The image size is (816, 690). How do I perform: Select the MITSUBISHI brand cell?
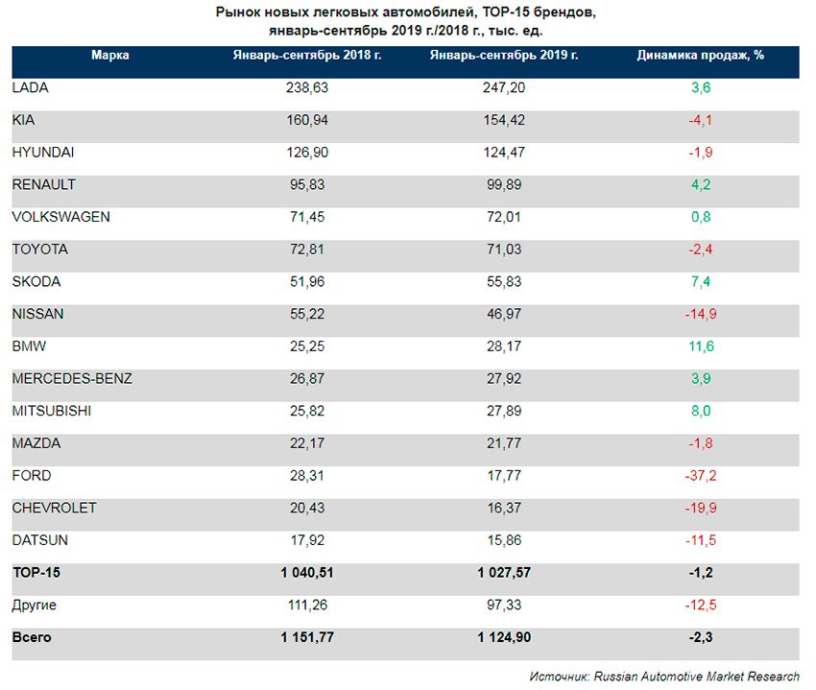point(52,411)
